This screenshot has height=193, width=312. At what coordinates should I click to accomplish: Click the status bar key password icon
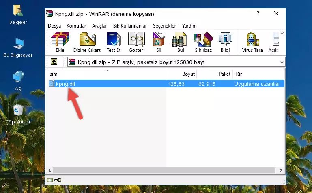58,180
